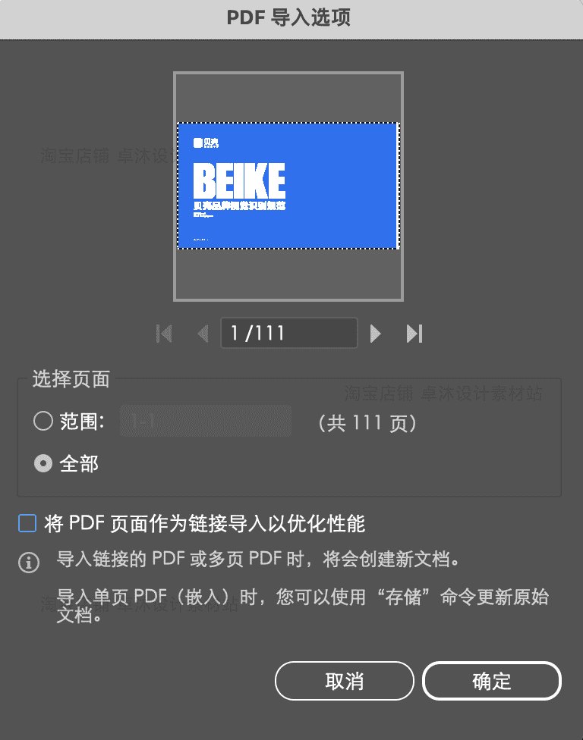583x740 pixels.
Task: Select the 全部 radio button
Action: [x=43, y=463]
